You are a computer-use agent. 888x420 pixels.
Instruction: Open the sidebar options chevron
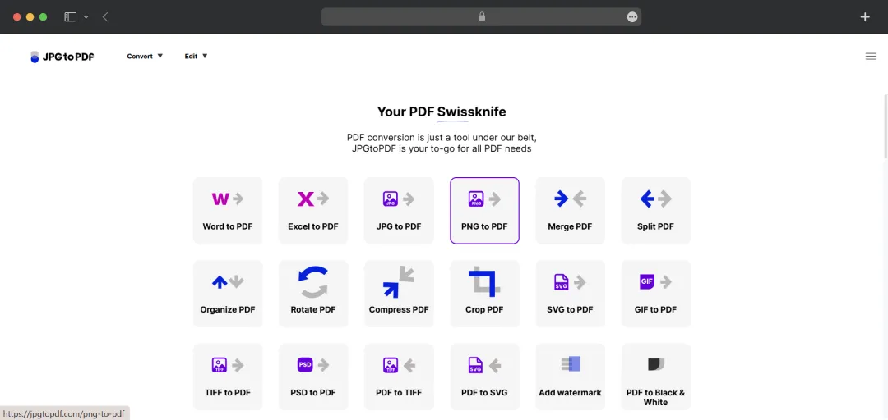coord(86,17)
